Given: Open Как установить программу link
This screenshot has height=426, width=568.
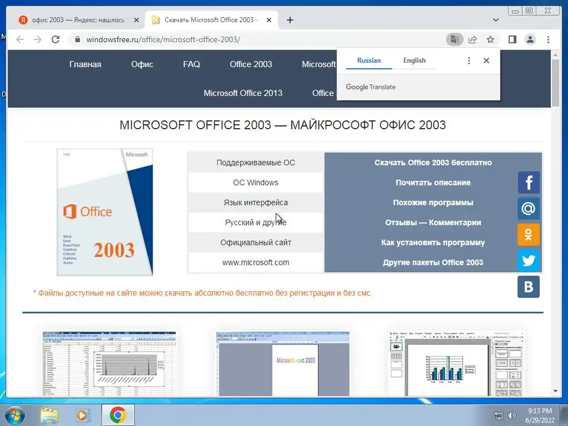Looking at the screenshot, I should pos(433,242).
